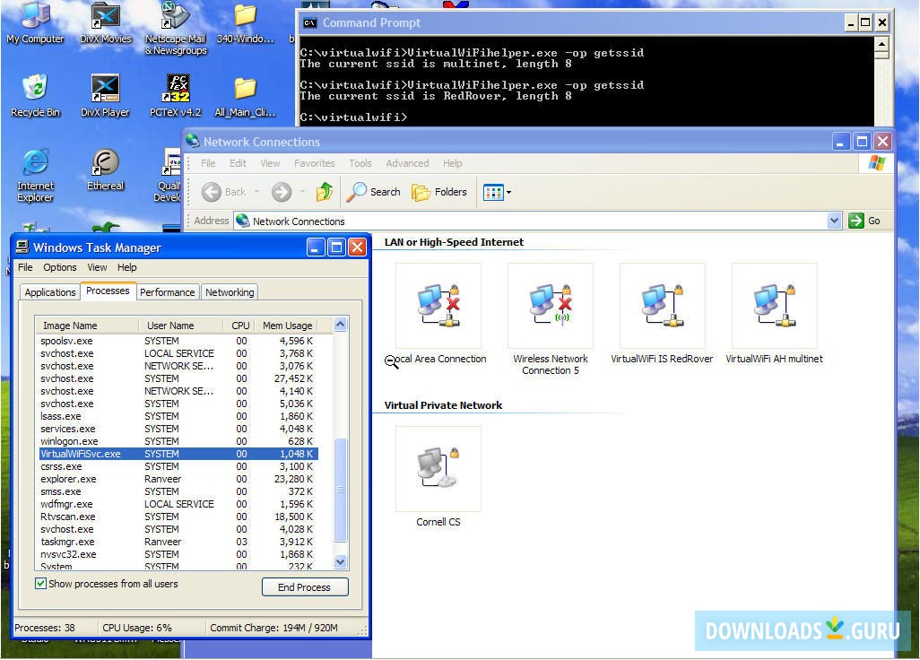Screen dimensions: 920x660
Task: Sort by User Name column header
Action: [181, 326]
